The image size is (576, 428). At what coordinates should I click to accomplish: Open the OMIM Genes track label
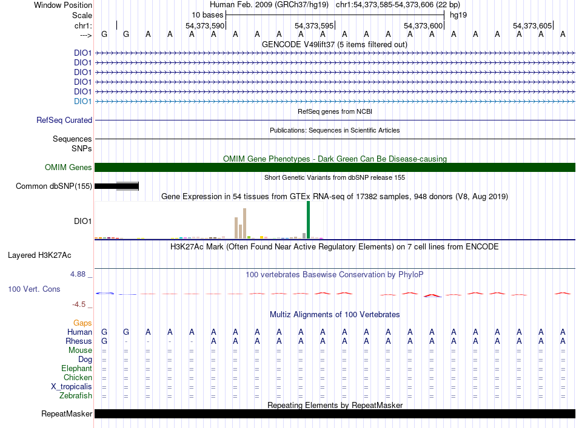(x=68, y=168)
